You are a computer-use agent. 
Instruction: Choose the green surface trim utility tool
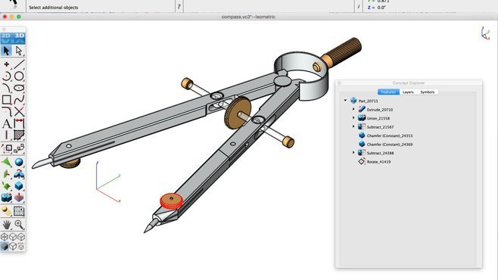[6, 185]
